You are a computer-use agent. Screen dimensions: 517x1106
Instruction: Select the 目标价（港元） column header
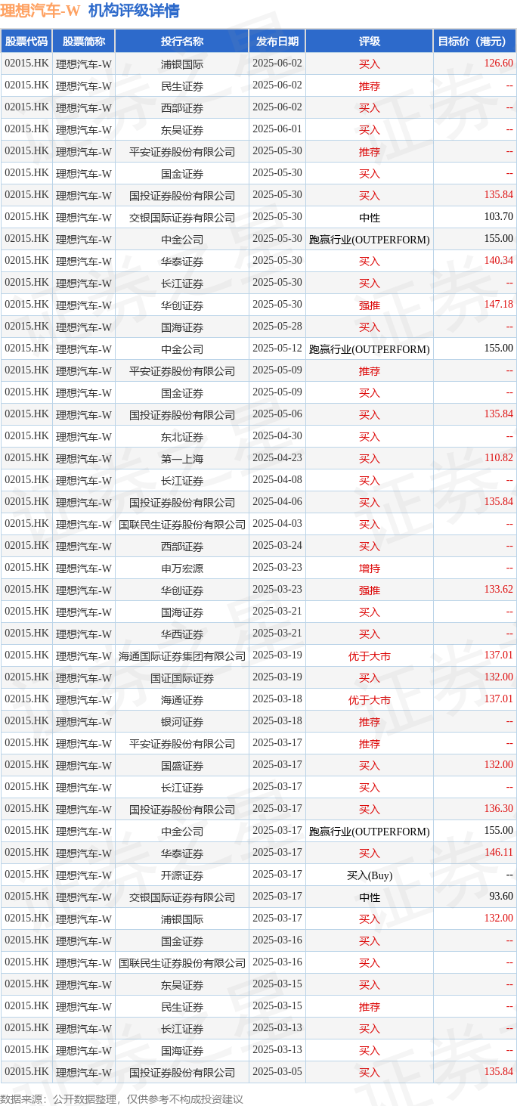click(475, 42)
